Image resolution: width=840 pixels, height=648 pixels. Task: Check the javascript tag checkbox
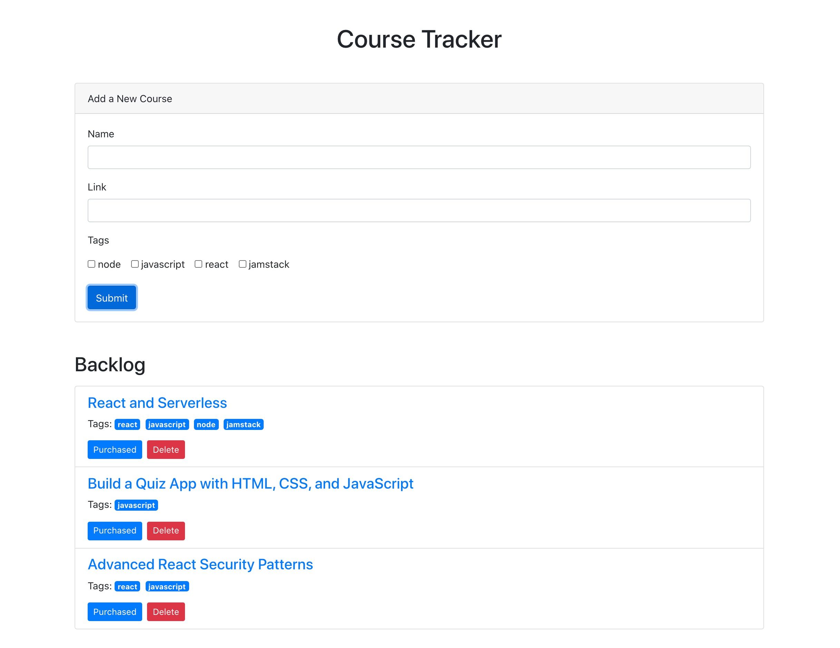135,264
